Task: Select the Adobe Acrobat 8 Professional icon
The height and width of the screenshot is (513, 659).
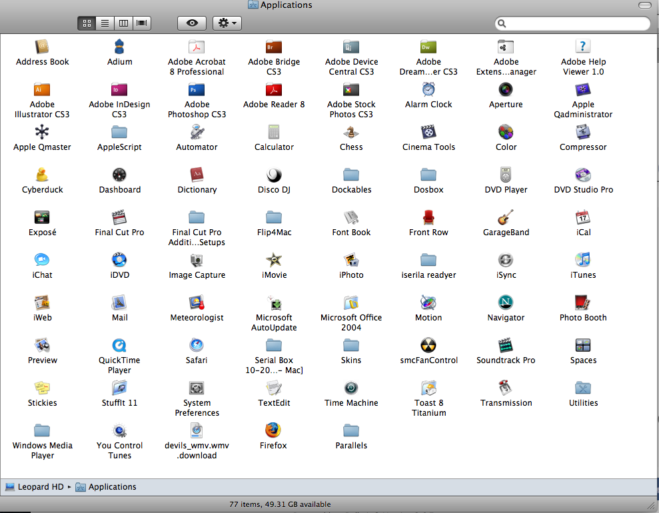Action: (x=197, y=47)
